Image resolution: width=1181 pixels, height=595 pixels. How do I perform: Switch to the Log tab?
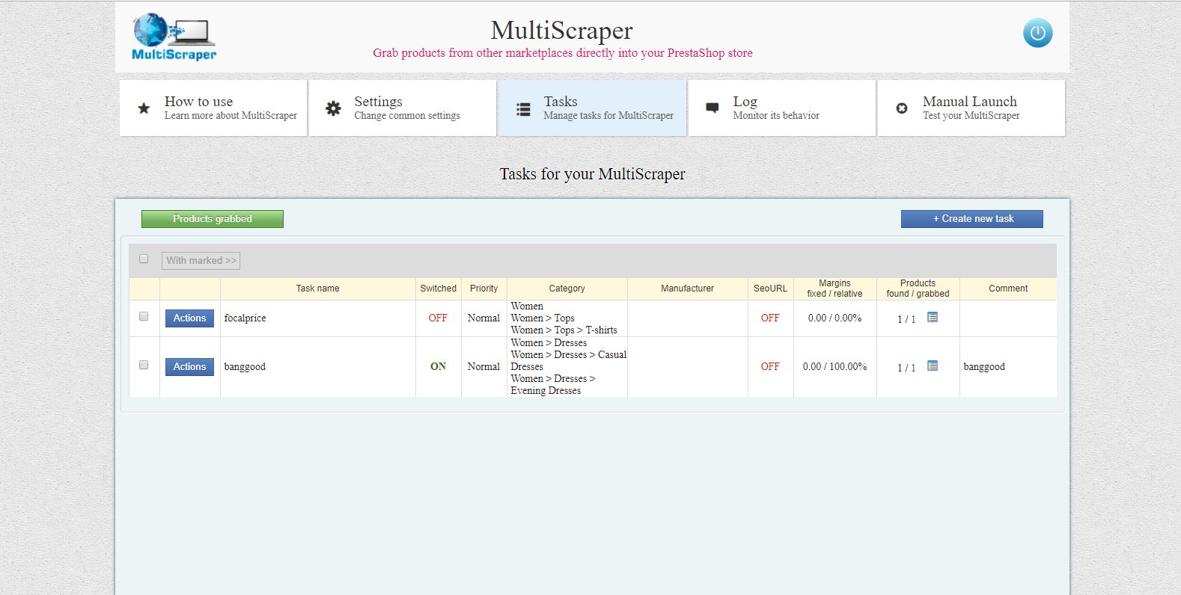[781, 108]
